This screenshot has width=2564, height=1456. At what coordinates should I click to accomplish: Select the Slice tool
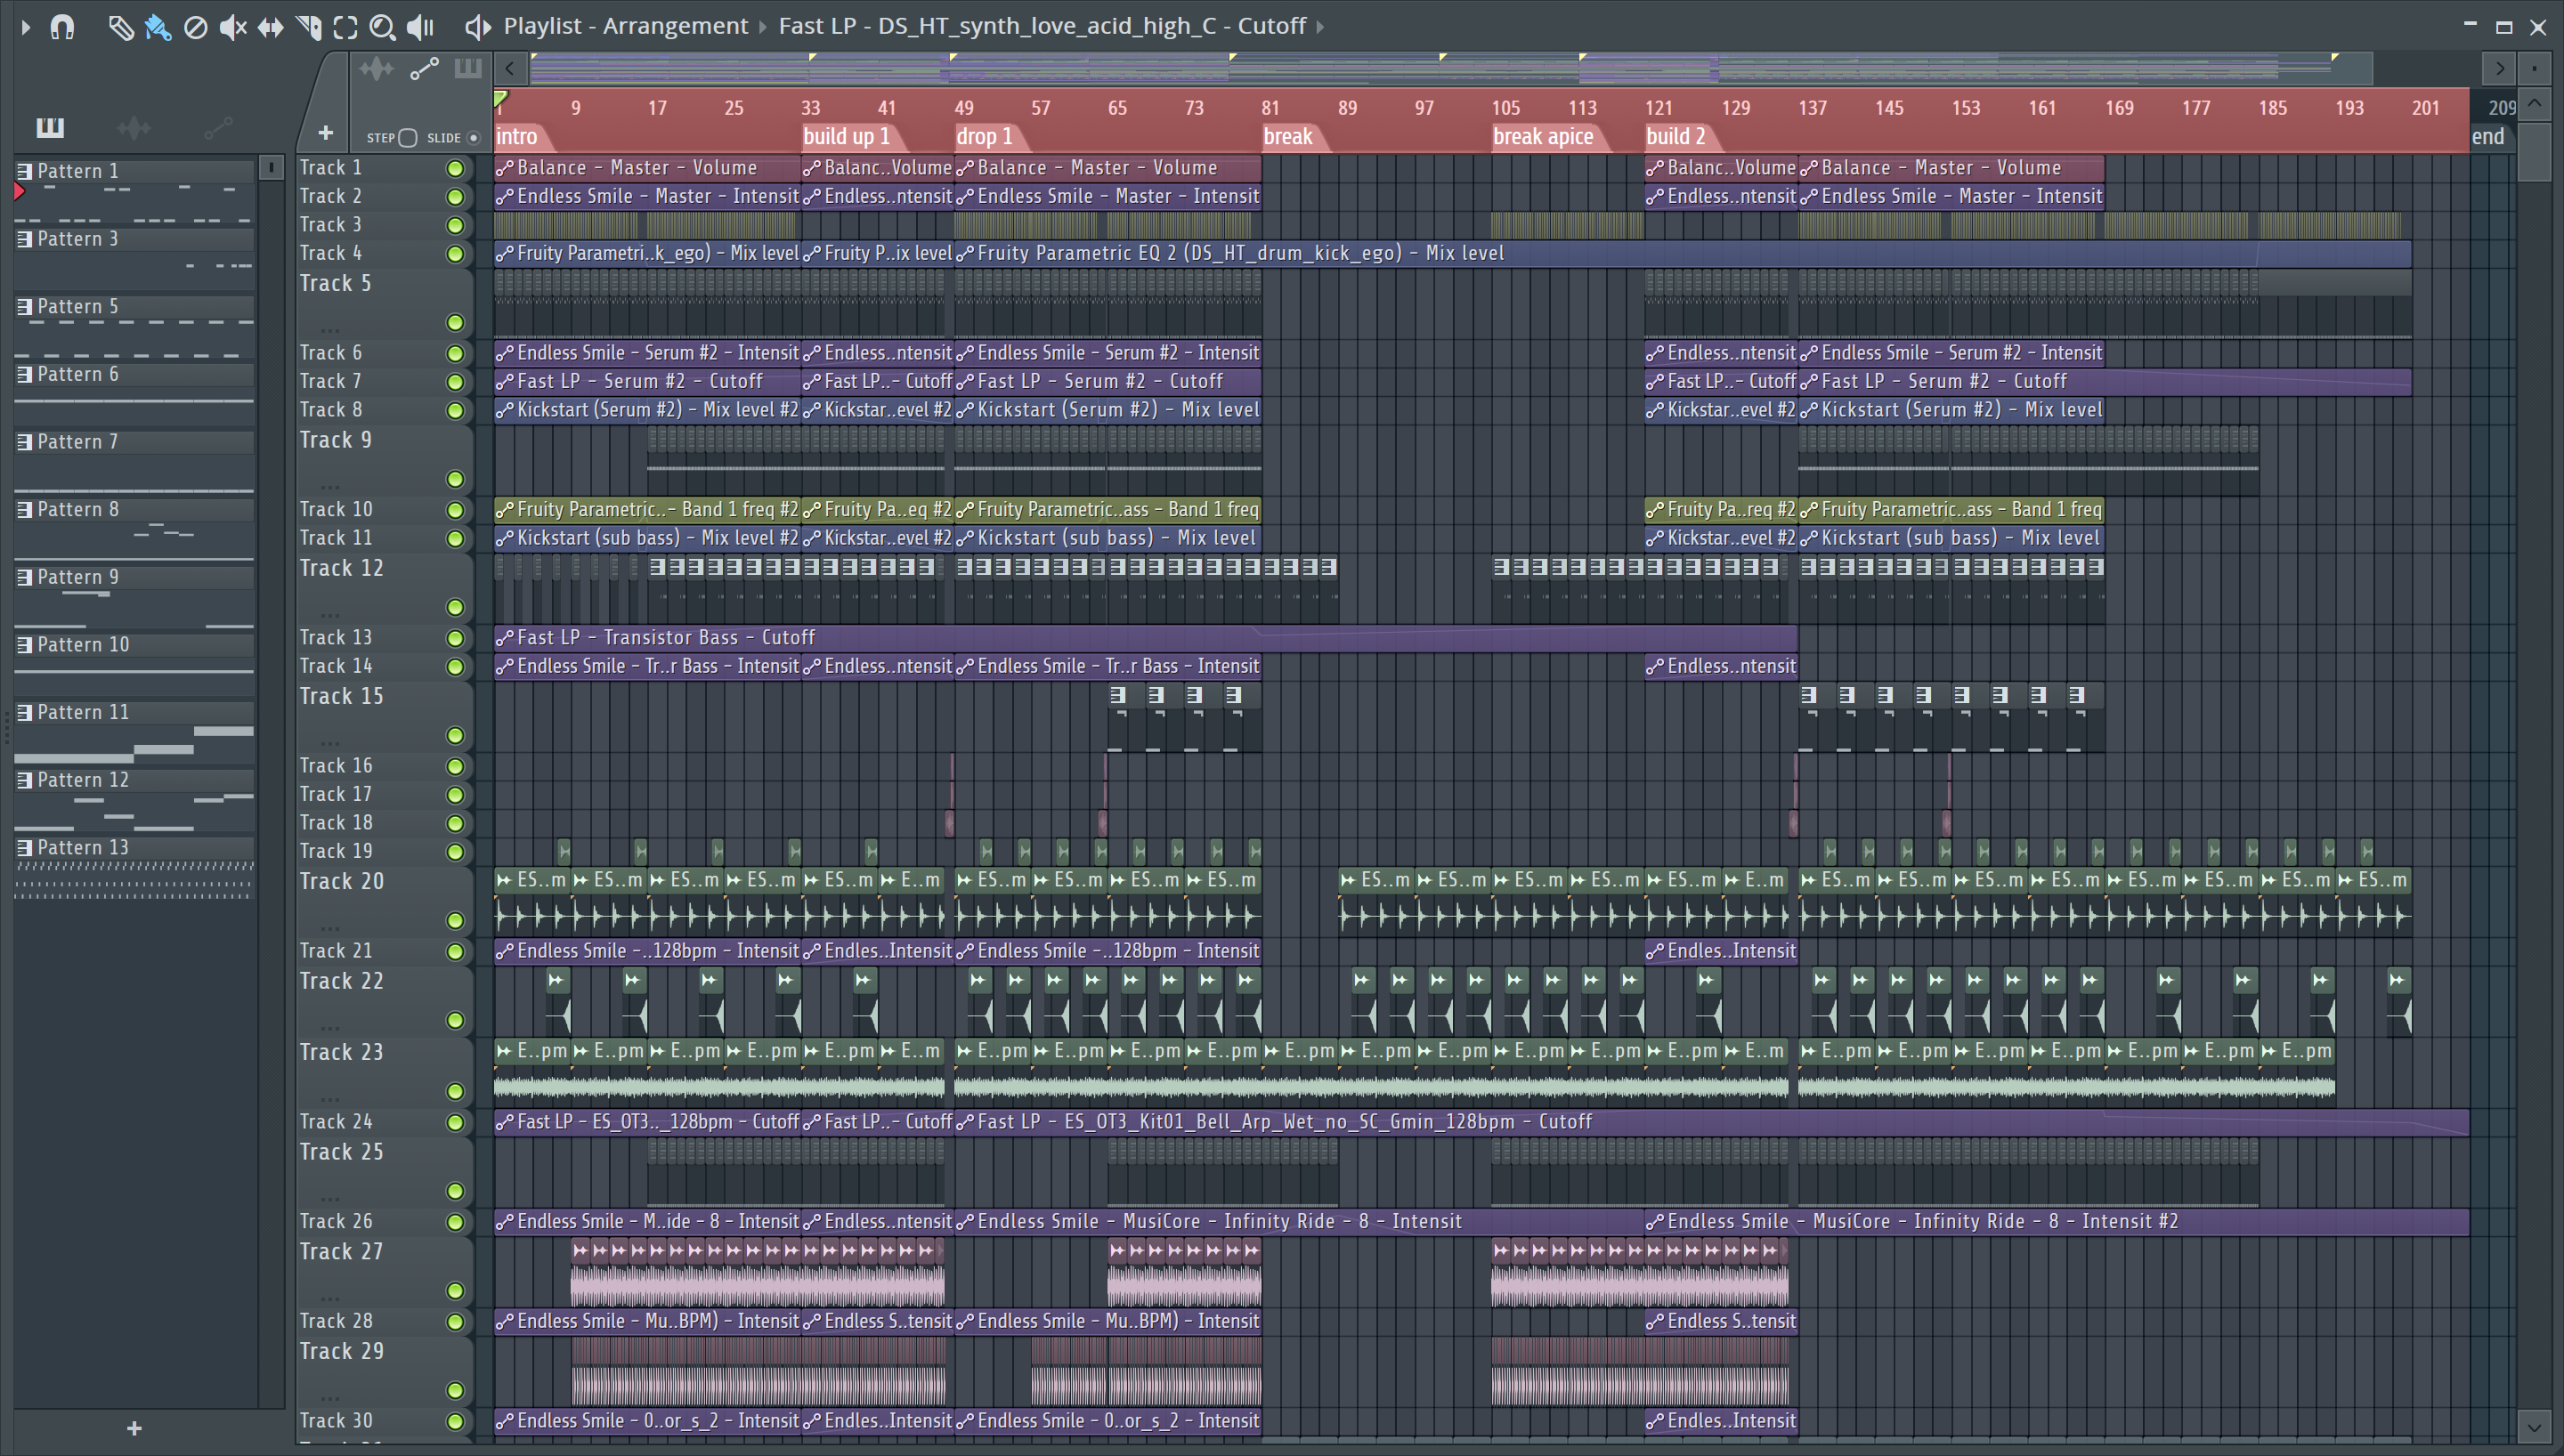[309, 27]
